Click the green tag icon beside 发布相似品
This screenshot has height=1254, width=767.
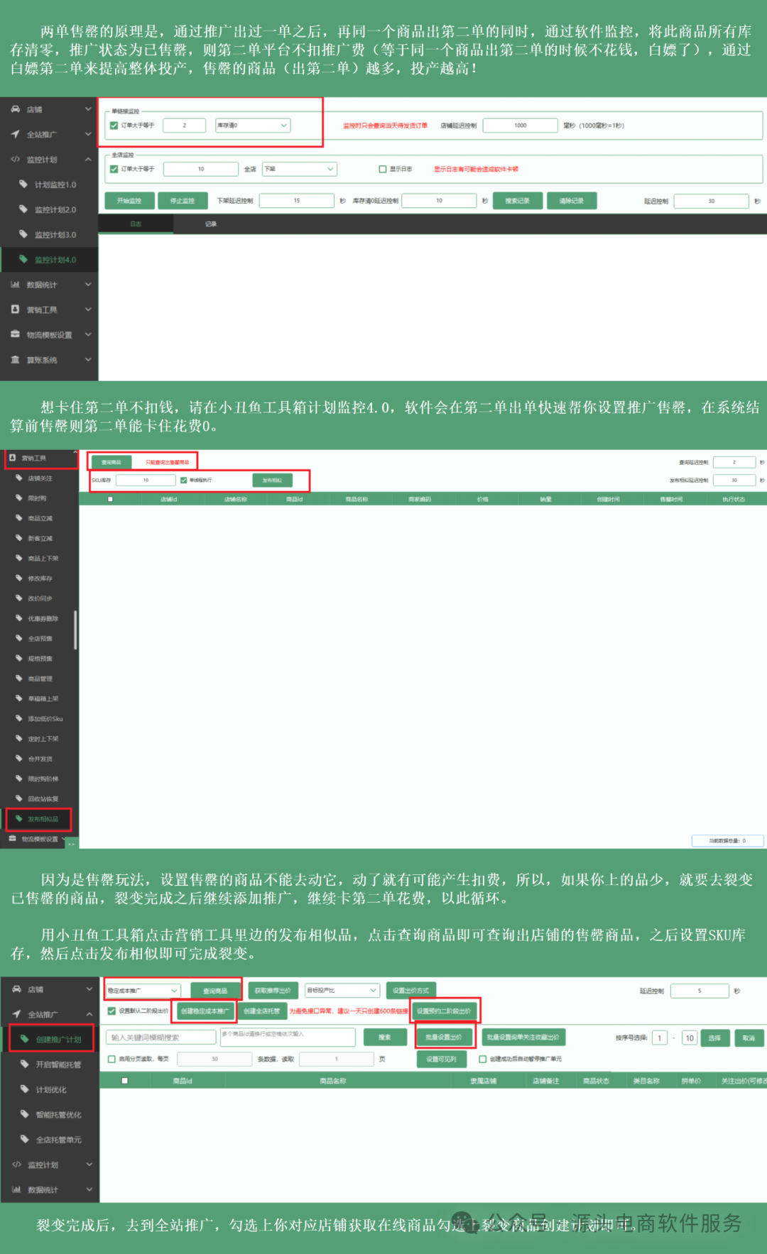point(19,819)
